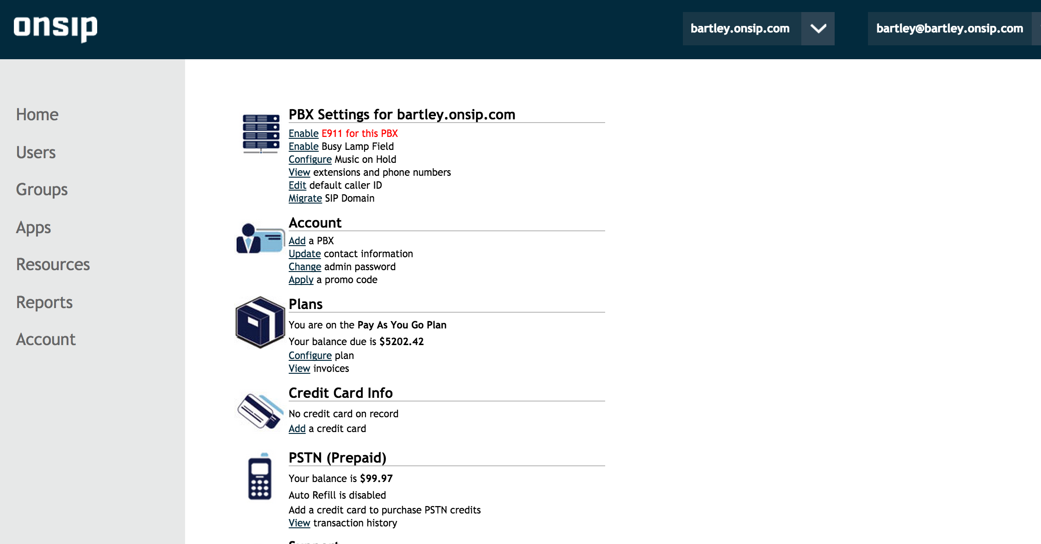Enable E911 for this PBX link
The image size is (1041, 544).
tap(304, 133)
